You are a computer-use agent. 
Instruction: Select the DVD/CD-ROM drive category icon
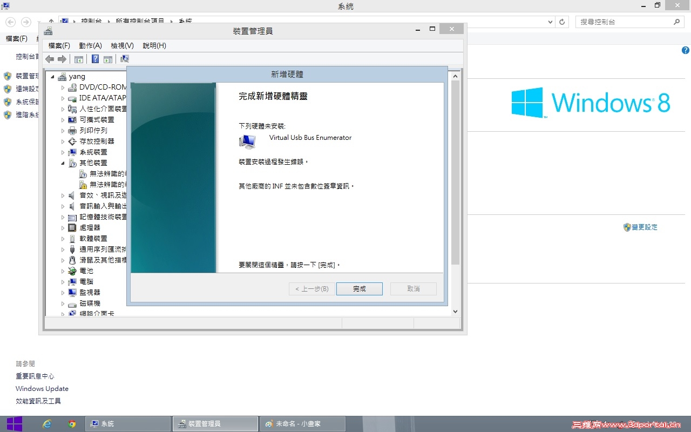pos(72,87)
